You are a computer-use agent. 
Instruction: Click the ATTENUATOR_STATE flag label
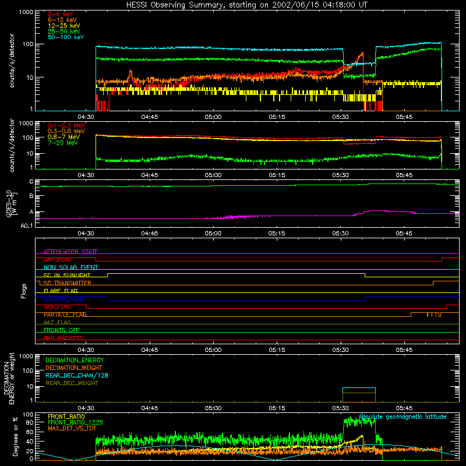point(70,252)
